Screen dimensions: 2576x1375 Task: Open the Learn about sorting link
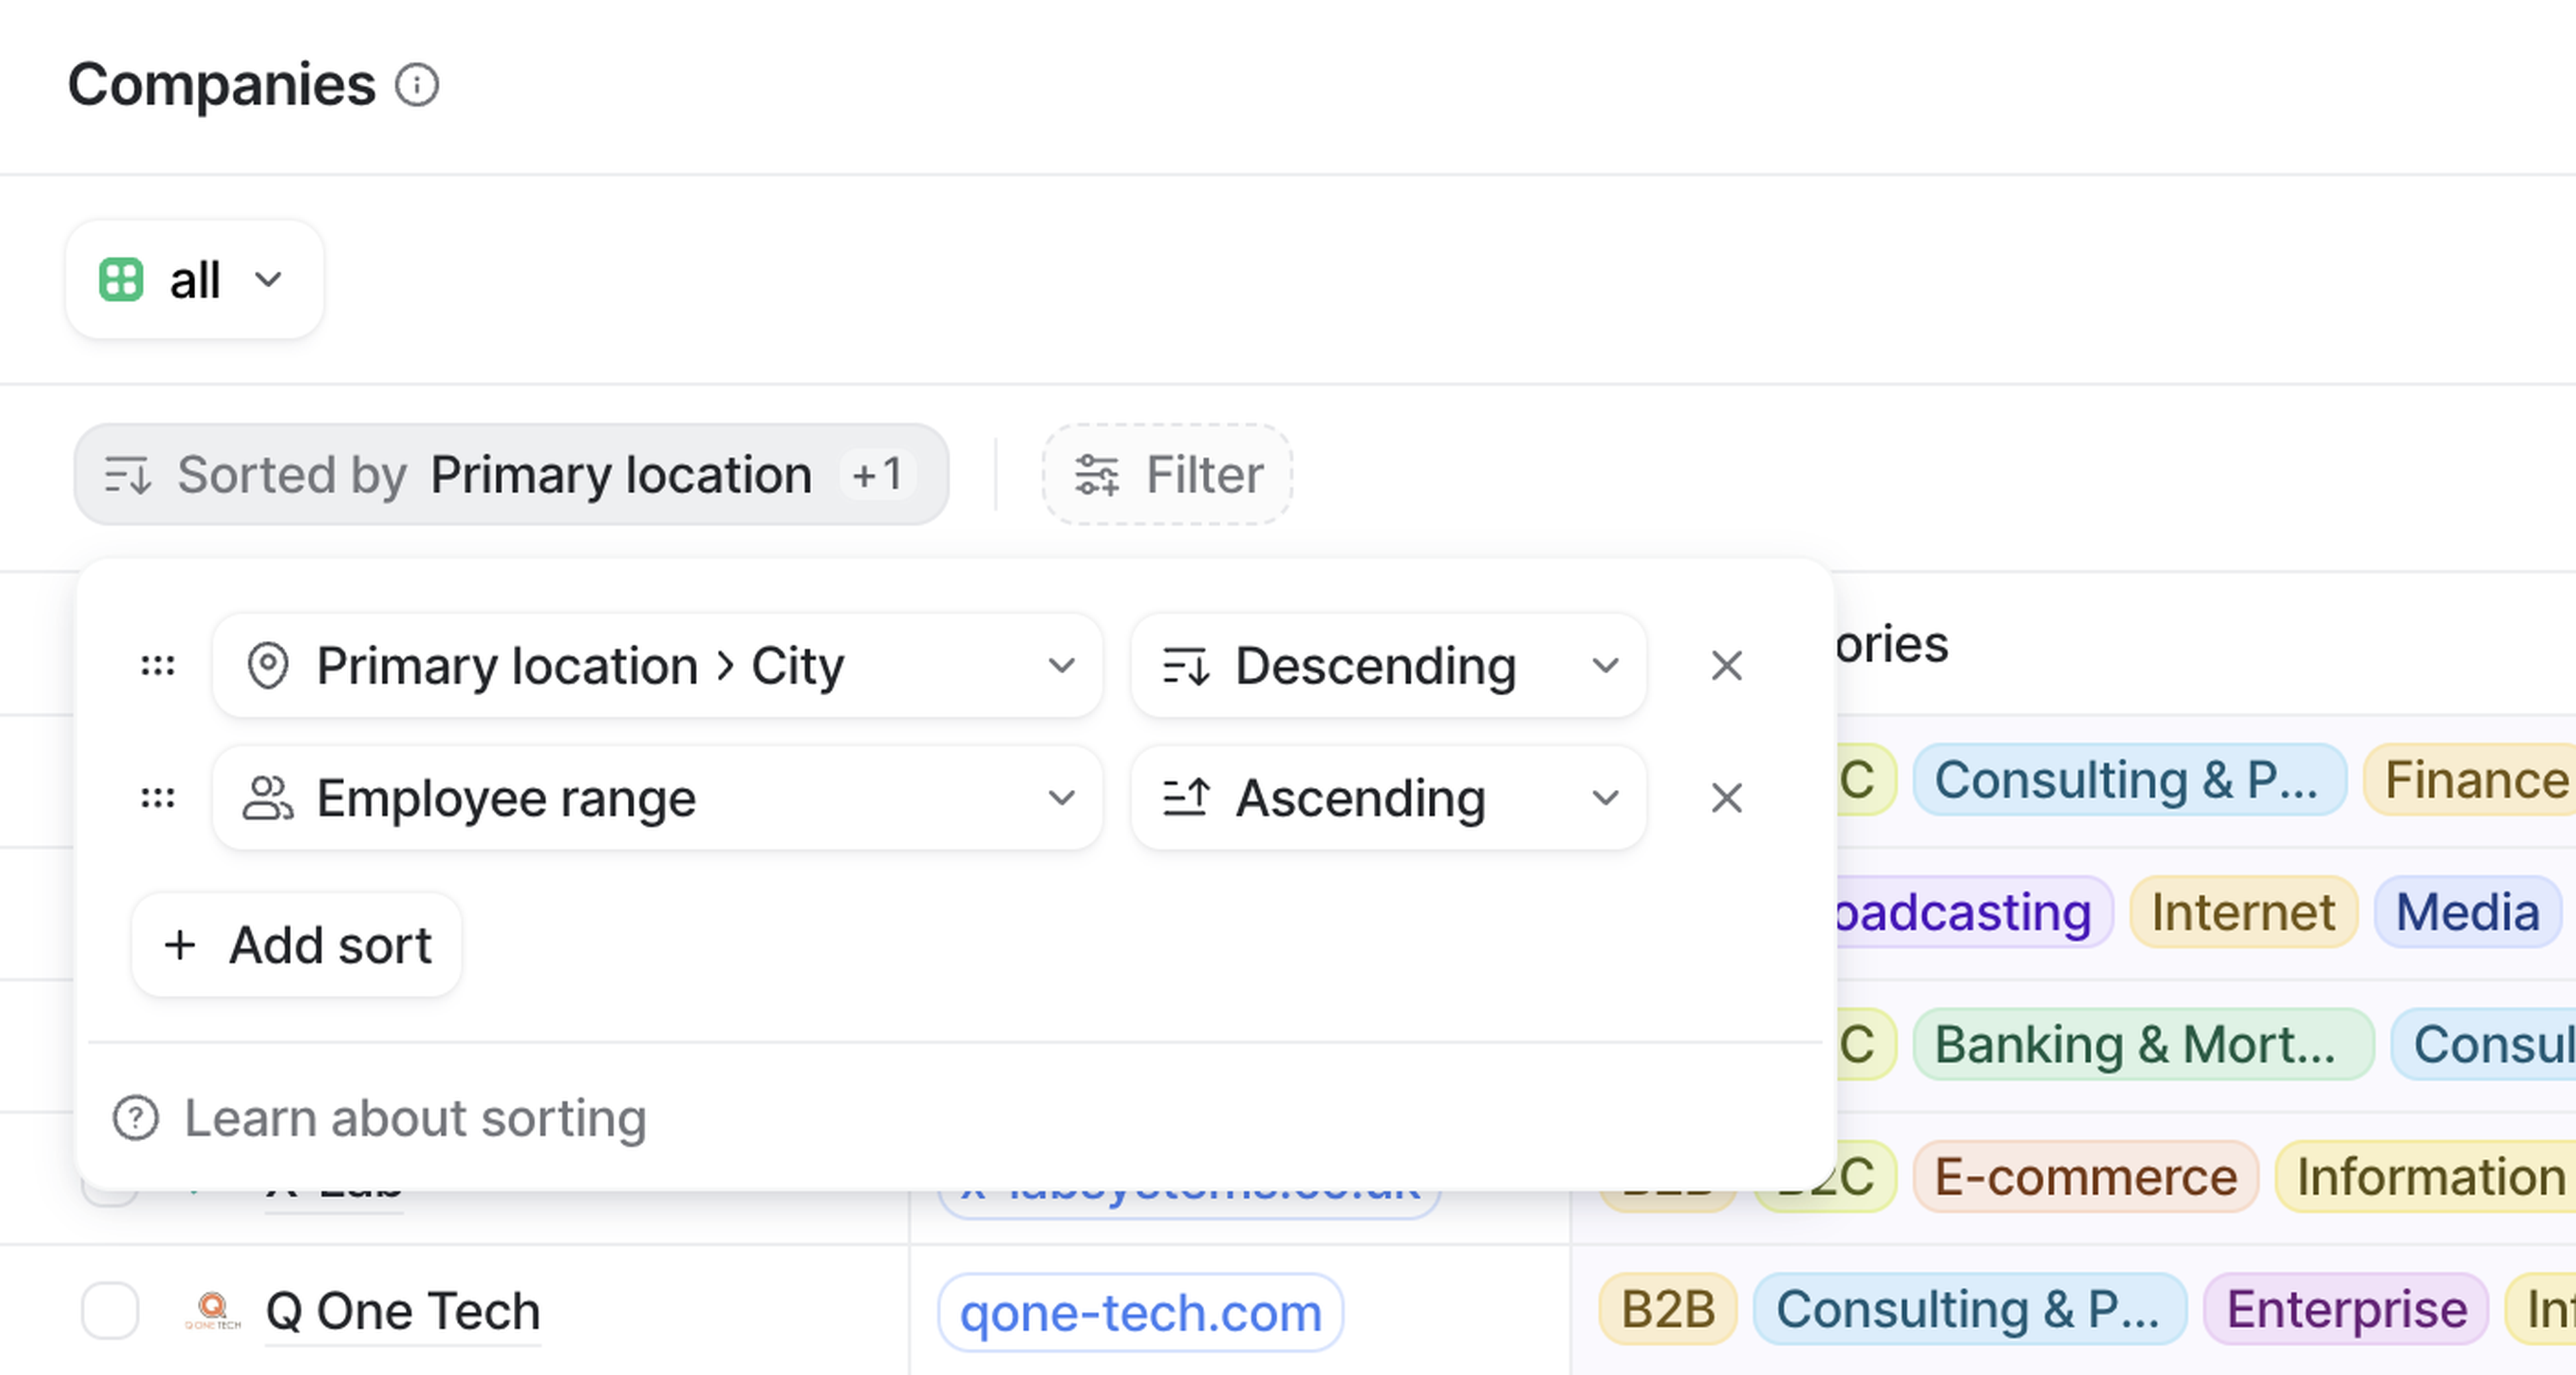coord(414,1118)
